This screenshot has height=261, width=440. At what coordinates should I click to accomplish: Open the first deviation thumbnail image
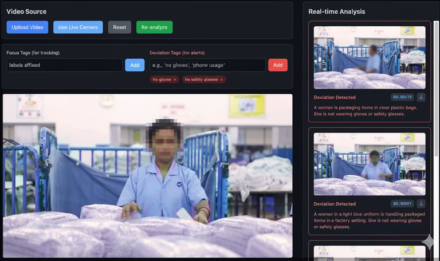click(370, 58)
